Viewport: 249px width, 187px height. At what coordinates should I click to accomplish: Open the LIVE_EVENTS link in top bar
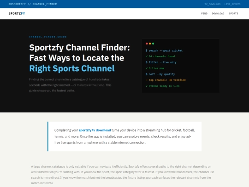click(x=232, y=4)
